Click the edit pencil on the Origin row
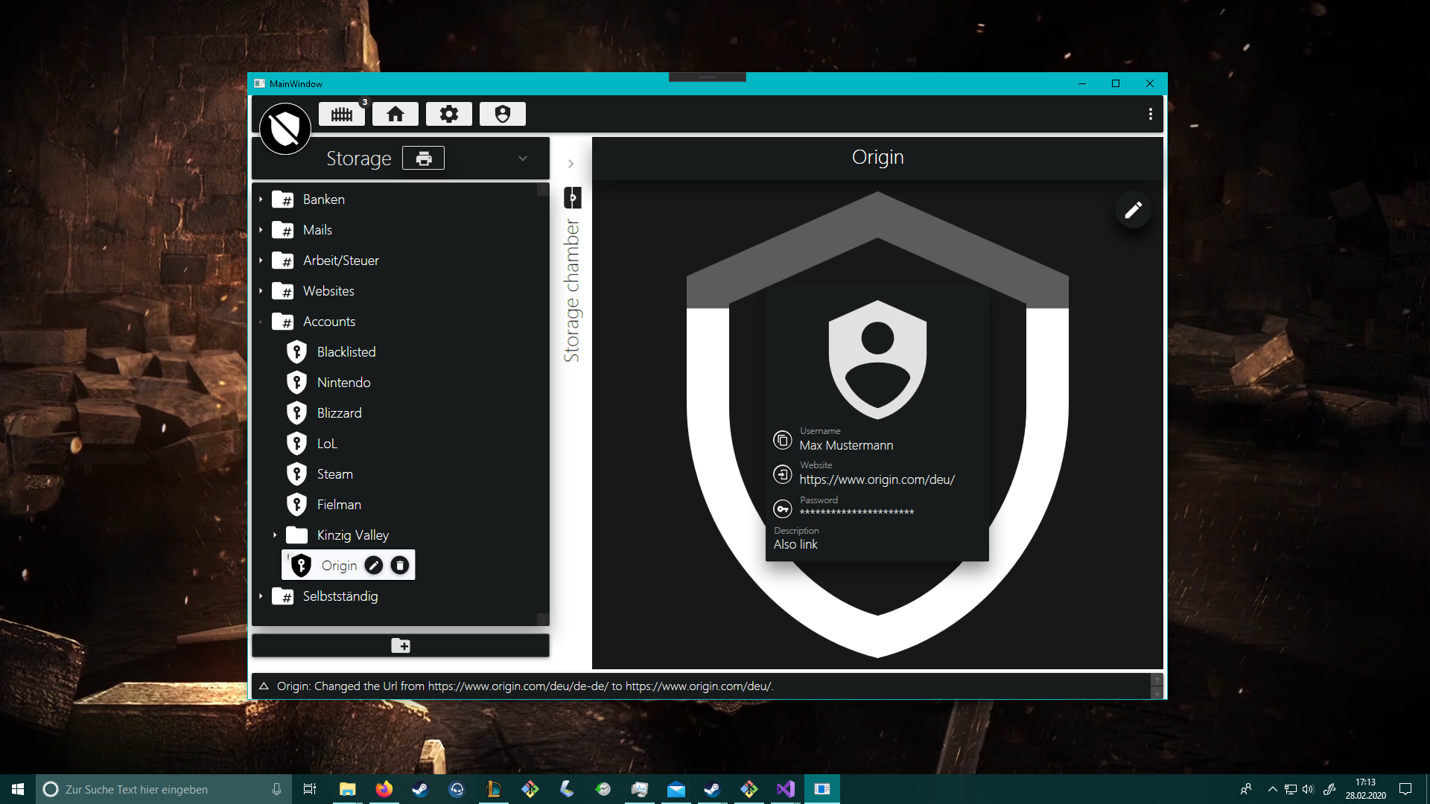Screen dimensions: 1430x804 (374, 566)
